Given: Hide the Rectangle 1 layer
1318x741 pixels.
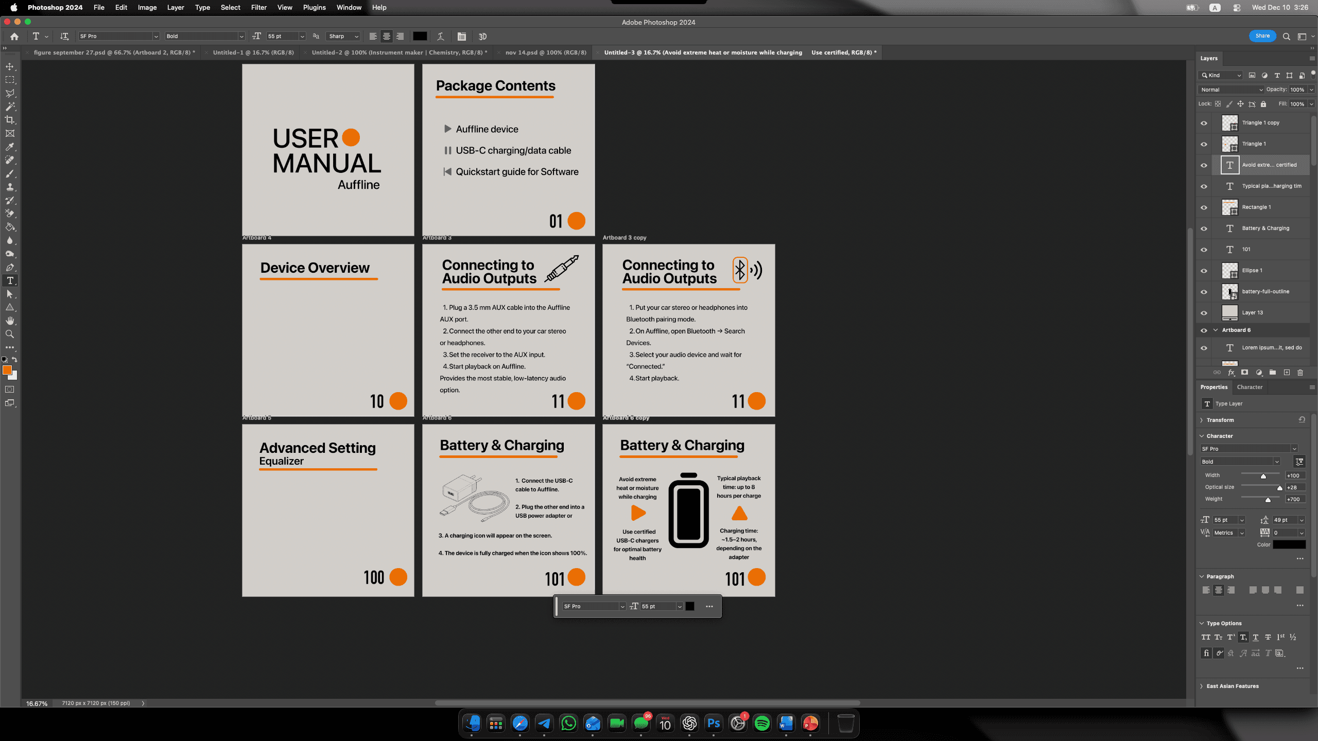Looking at the screenshot, I should [1204, 207].
